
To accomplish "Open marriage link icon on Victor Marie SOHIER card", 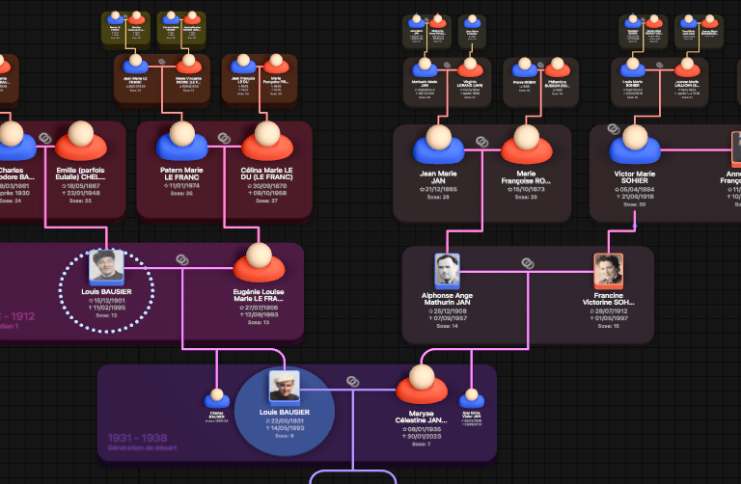I will point(614,129).
